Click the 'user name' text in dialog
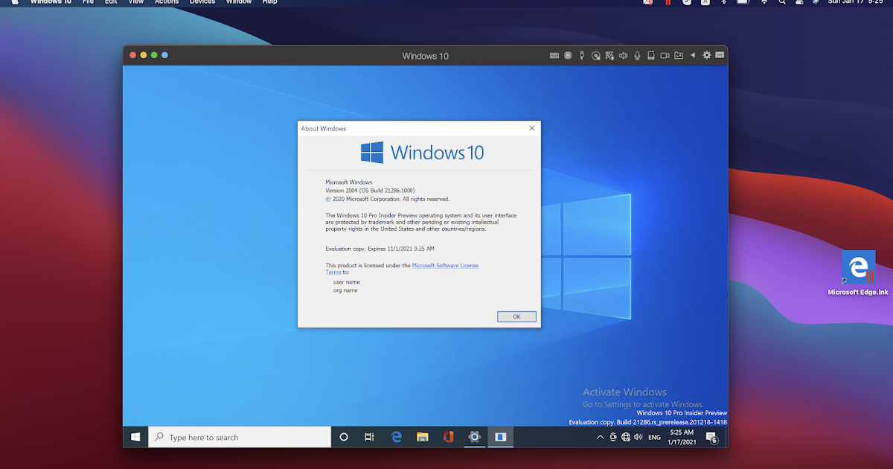The image size is (893, 469). pyautogui.click(x=347, y=282)
